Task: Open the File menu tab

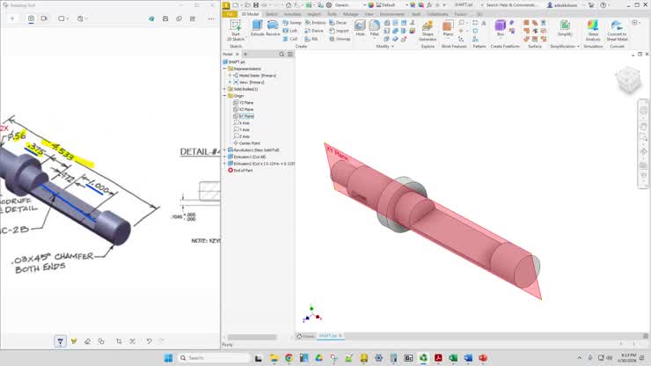Action: click(230, 14)
